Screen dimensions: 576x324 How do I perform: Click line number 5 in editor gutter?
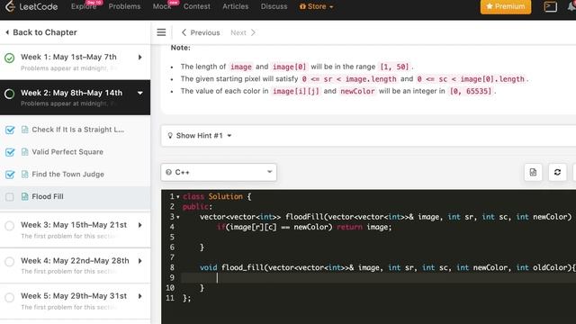coord(172,238)
